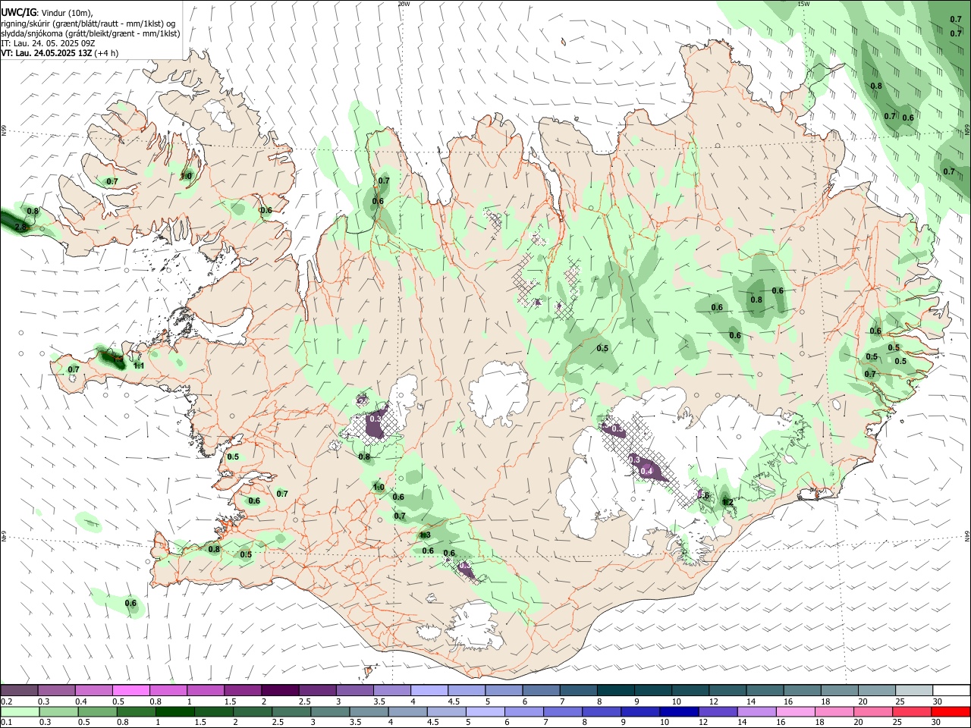971x728 pixels.
Task: Click the snow scale swatch between 5 and 6
Action: [x=504, y=691]
